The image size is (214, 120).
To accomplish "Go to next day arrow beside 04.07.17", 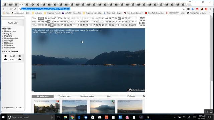I will [20, 59].
